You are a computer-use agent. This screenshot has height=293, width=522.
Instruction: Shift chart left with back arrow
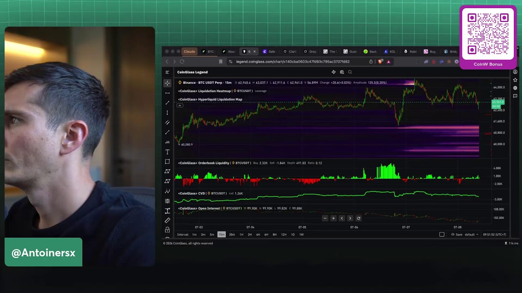[x=342, y=218]
